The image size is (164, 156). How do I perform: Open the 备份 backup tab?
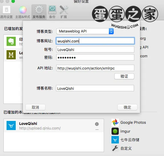click(52, 12)
